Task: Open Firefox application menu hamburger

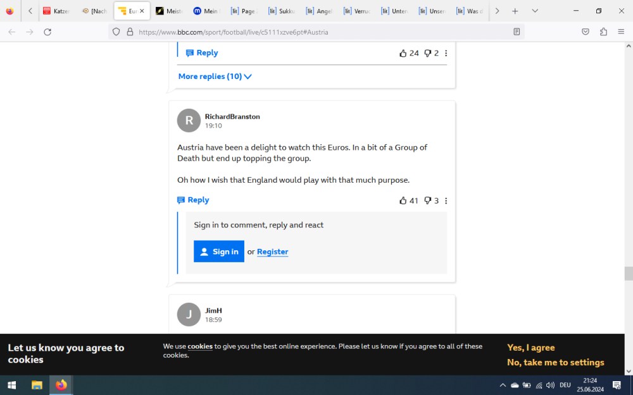Action: pyautogui.click(x=620, y=32)
